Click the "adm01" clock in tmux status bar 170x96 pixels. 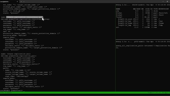tap(159, 93)
